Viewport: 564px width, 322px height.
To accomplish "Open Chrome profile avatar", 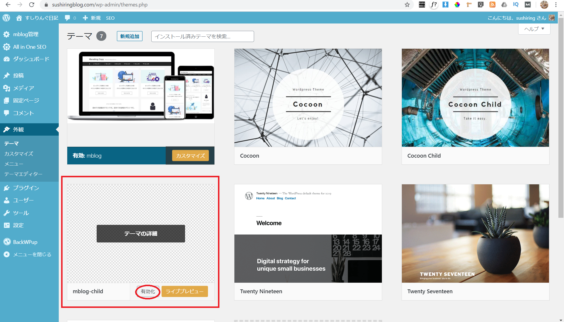I will [x=544, y=5].
